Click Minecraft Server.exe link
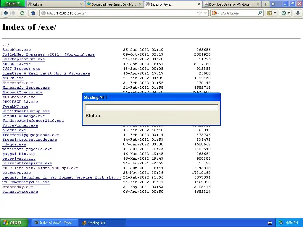This screenshot has height=227, width=303. click(26, 87)
